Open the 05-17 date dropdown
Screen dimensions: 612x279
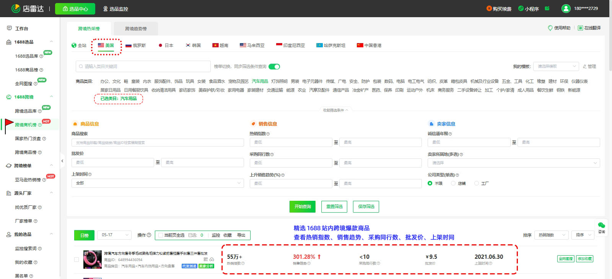pyautogui.click(x=114, y=235)
